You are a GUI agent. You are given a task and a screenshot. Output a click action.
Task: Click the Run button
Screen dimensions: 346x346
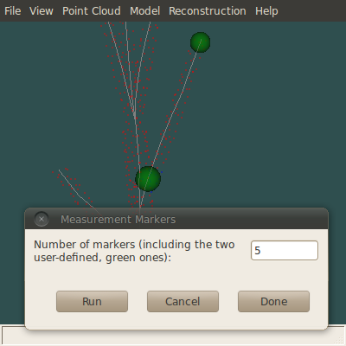[x=92, y=301]
